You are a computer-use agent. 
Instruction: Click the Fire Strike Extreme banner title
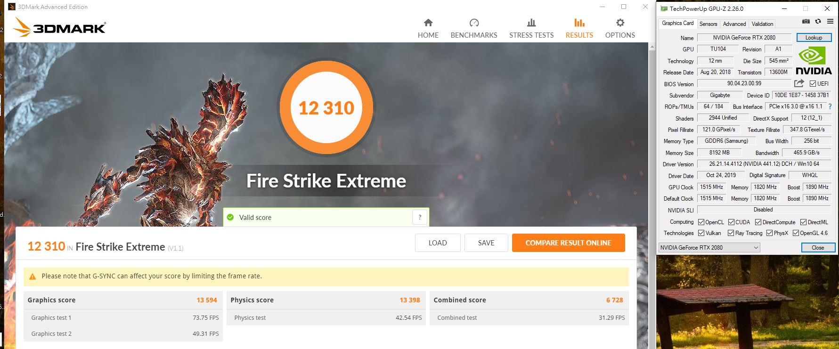pyautogui.click(x=326, y=181)
